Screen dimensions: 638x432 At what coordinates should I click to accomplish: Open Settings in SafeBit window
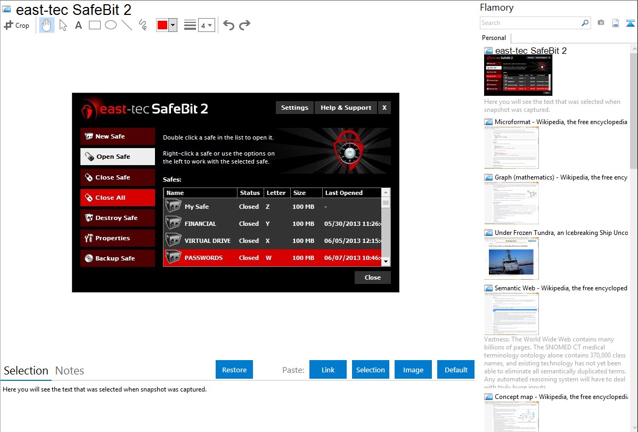(x=295, y=108)
